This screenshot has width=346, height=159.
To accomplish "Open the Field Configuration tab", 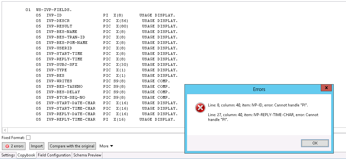I will 54,155.
